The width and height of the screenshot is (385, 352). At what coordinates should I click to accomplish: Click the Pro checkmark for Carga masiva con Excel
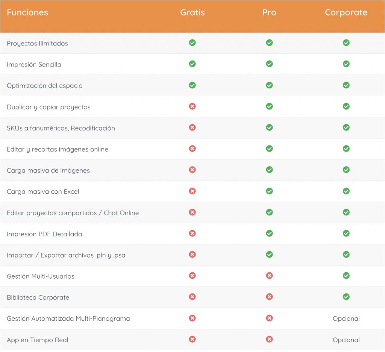(269, 191)
